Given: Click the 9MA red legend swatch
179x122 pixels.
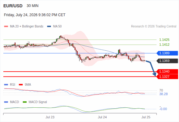Looking at the screenshot, I should click(21, 85).
